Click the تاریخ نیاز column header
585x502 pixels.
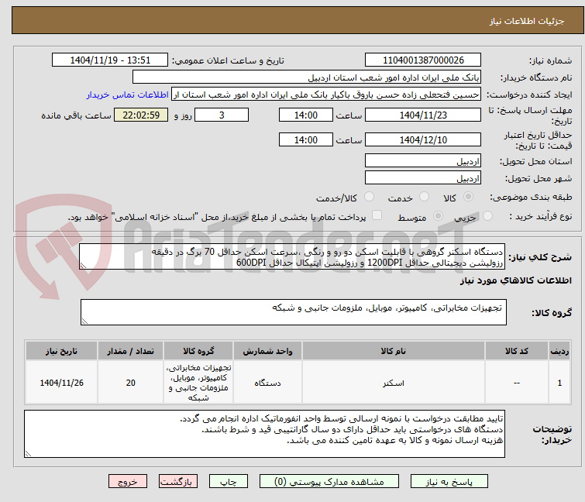coord(61,351)
